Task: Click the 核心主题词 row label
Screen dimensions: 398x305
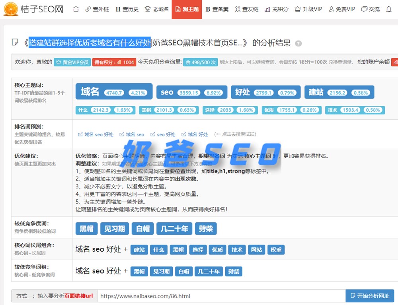Action: point(29,85)
